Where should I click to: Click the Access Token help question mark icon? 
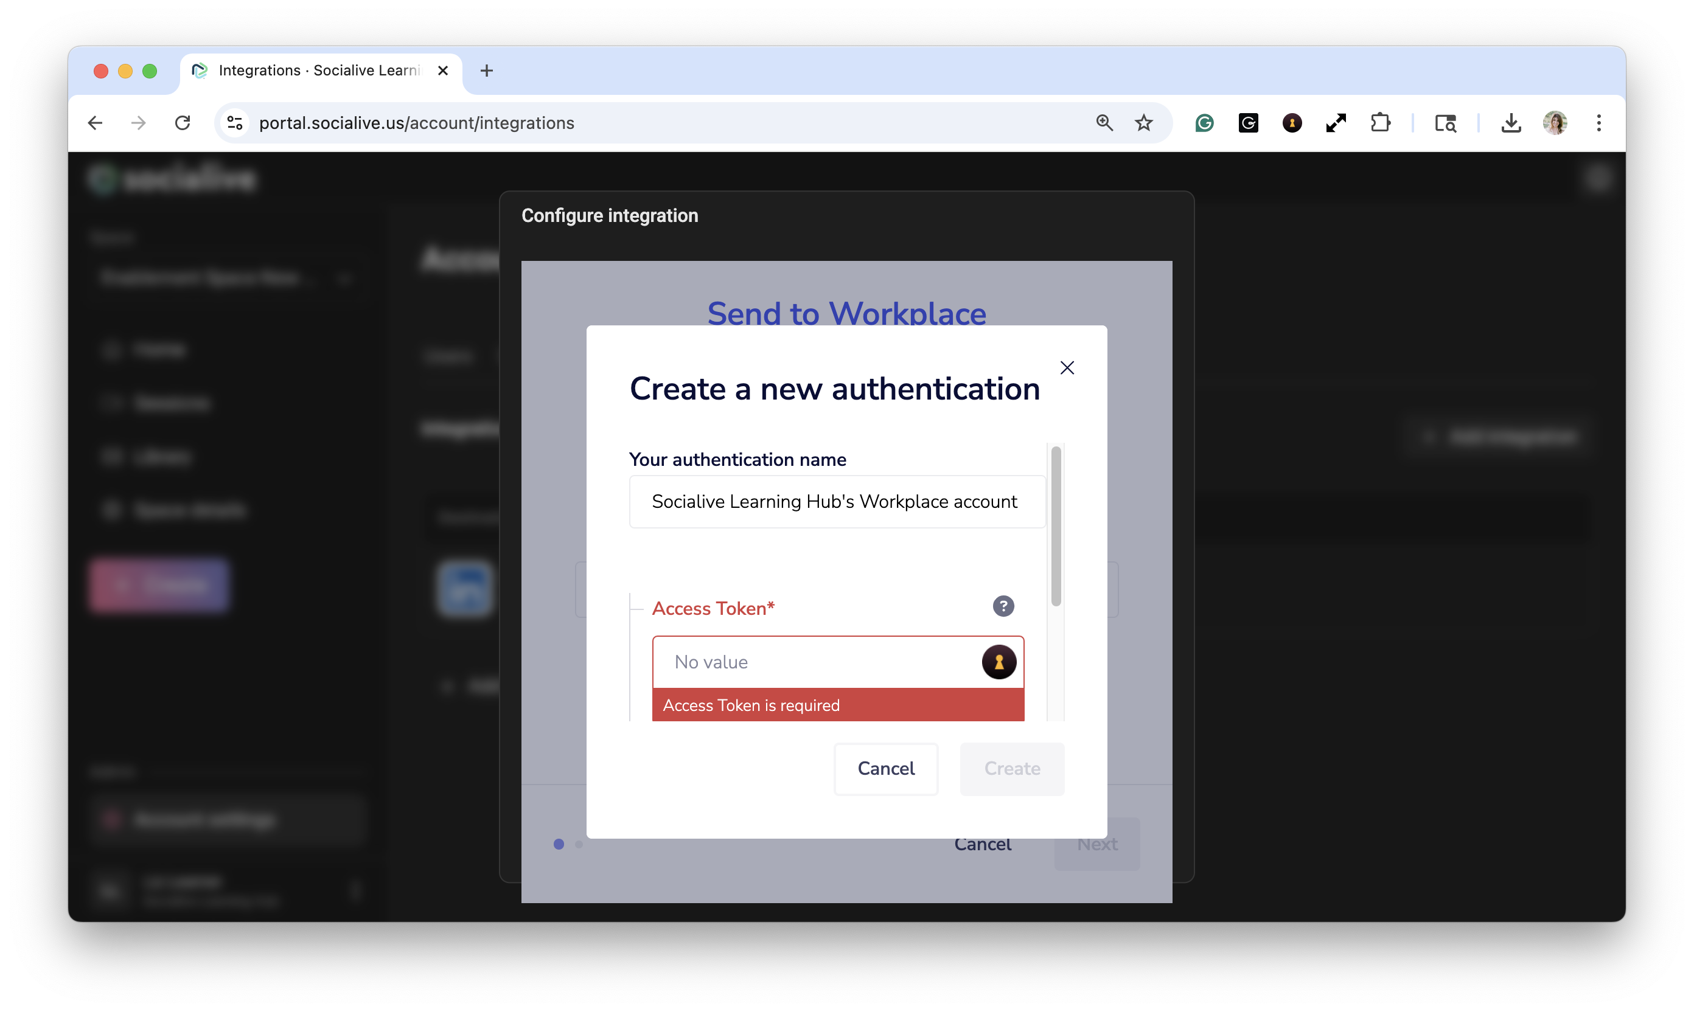(1003, 606)
